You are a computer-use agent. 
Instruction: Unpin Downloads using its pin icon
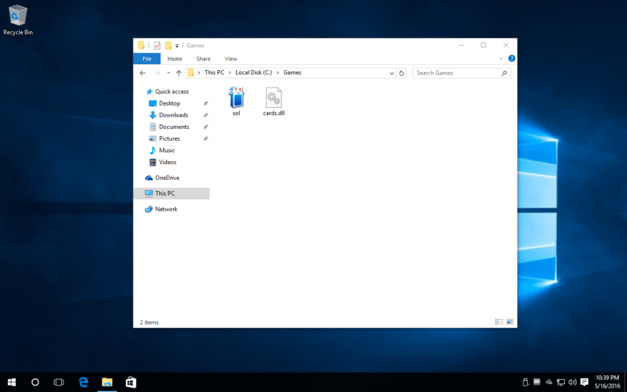(206, 115)
